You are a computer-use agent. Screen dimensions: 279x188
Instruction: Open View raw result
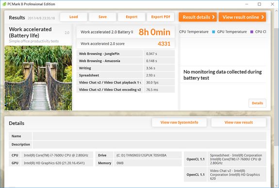pyautogui.click(x=239, y=122)
